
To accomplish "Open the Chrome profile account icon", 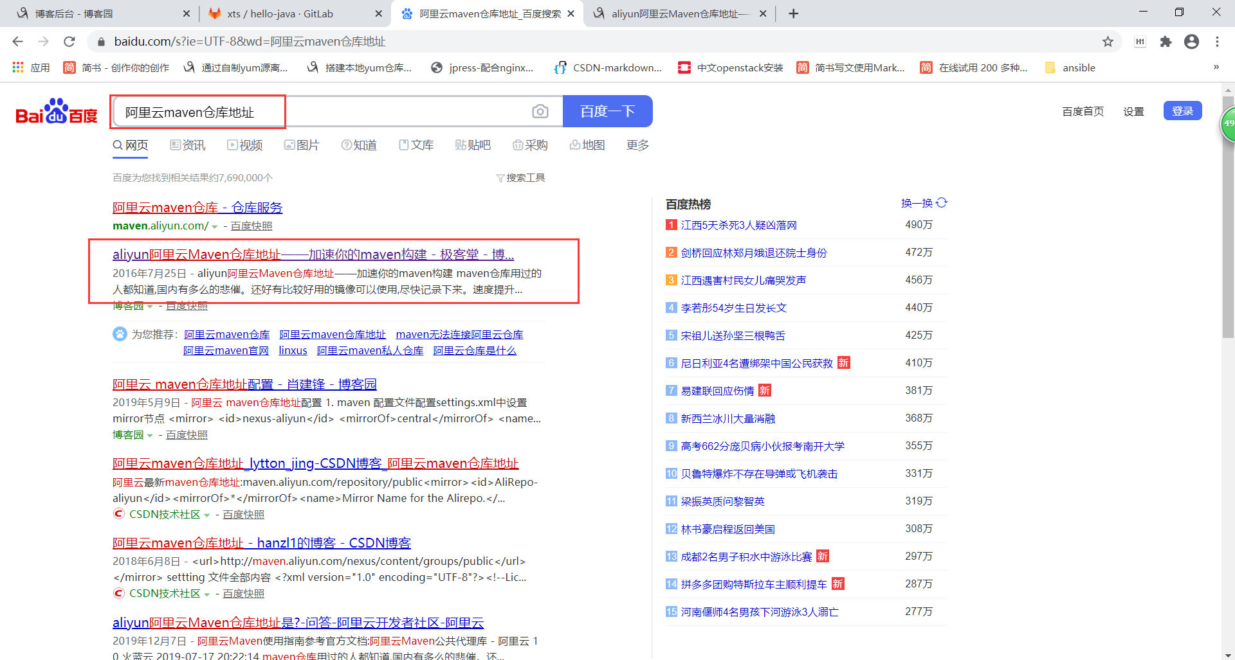I will click(1191, 41).
